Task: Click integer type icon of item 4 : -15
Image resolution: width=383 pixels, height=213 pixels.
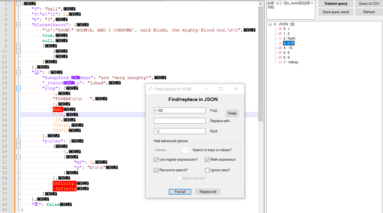Action: click(x=280, y=48)
